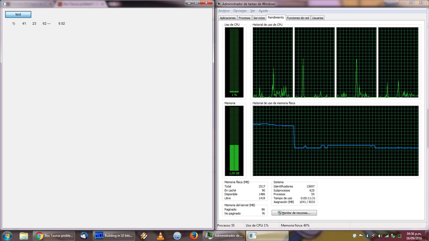Select the Servicios tab
The width and height of the screenshot is (429, 241).
coord(259,18)
